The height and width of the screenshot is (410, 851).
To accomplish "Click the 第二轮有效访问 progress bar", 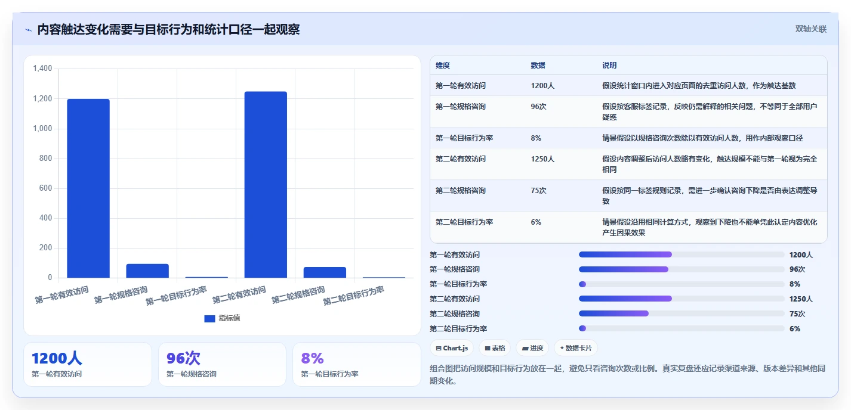I will [x=682, y=299].
